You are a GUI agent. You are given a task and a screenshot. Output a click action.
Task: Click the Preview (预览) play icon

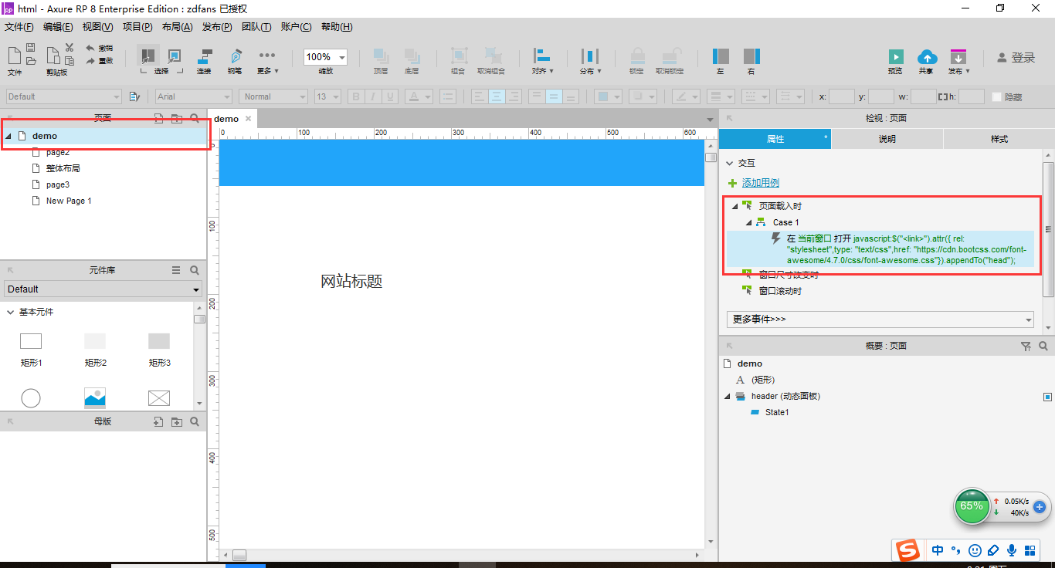click(x=895, y=56)
